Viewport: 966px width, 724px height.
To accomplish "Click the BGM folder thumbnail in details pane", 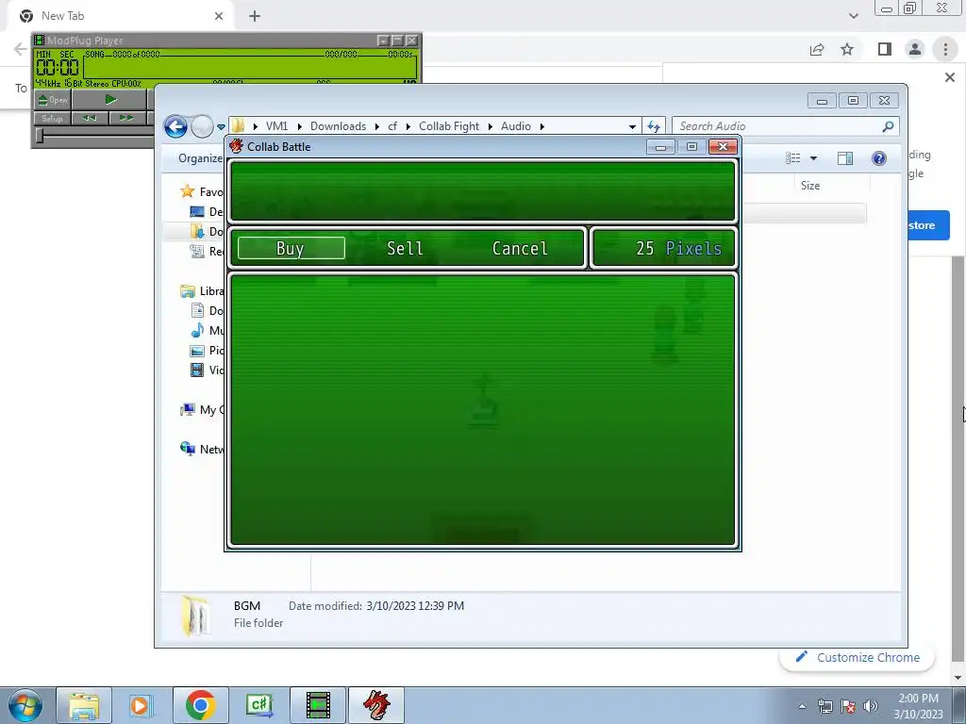I will 195,615.
